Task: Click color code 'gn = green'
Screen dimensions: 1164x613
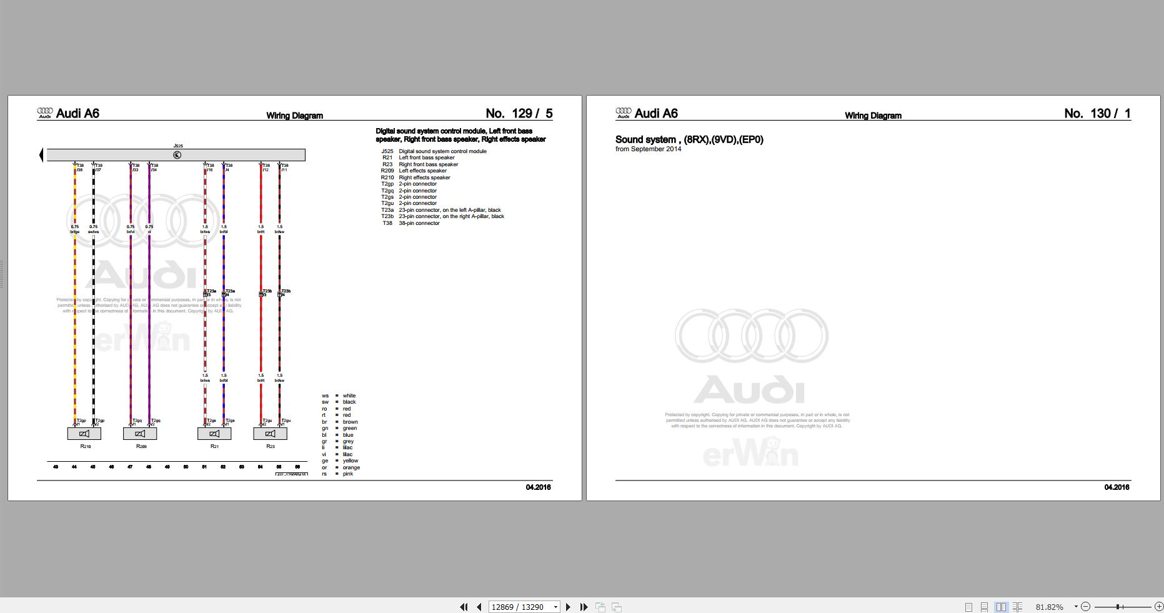Action: click(x=339, y=428)
